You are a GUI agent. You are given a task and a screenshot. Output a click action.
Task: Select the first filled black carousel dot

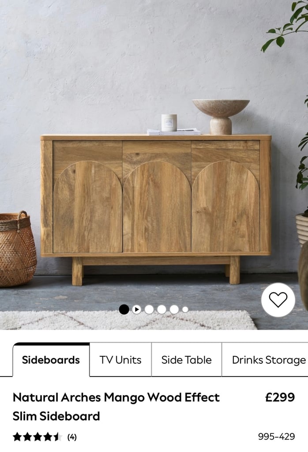tap(124, 309)
